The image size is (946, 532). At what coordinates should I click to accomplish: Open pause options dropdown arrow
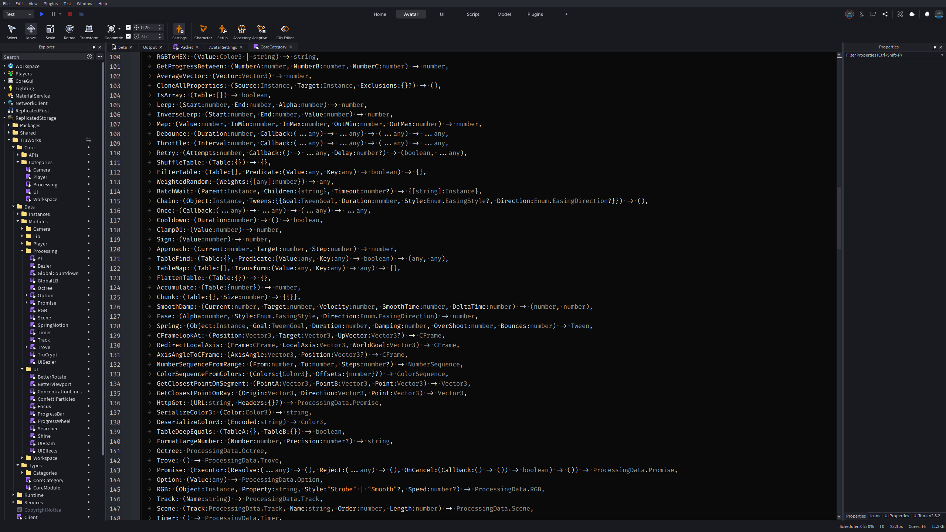pyautogui.click(x=60, y=14)
